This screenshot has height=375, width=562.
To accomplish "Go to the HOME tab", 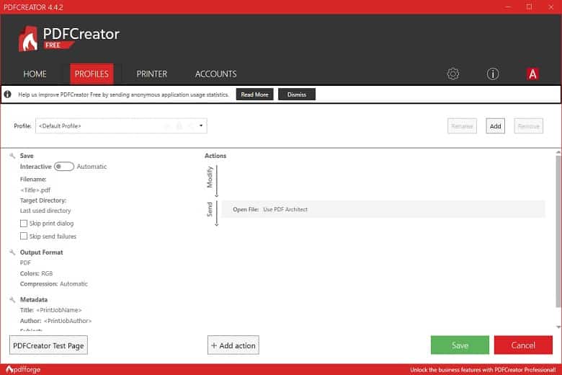I will [x=35, y=74].
